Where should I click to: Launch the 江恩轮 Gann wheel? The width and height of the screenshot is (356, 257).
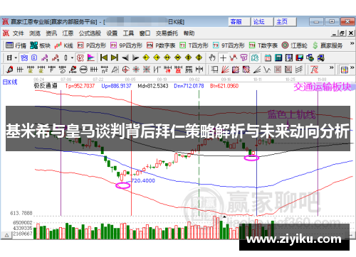point(295,45)
